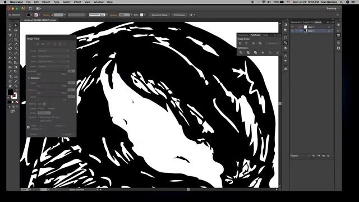
Task: Click Stroke label in control bar
Action: (46, 15)
